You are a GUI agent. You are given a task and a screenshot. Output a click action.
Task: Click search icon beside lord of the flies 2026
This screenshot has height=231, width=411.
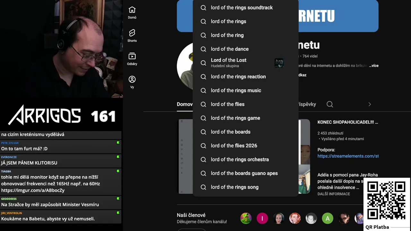203,146
